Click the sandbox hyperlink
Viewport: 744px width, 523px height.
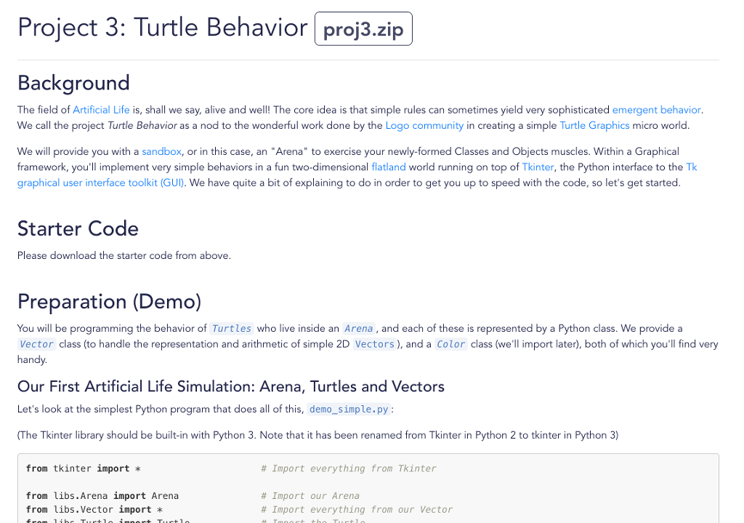pyautogui.click(x=161, y=151)
